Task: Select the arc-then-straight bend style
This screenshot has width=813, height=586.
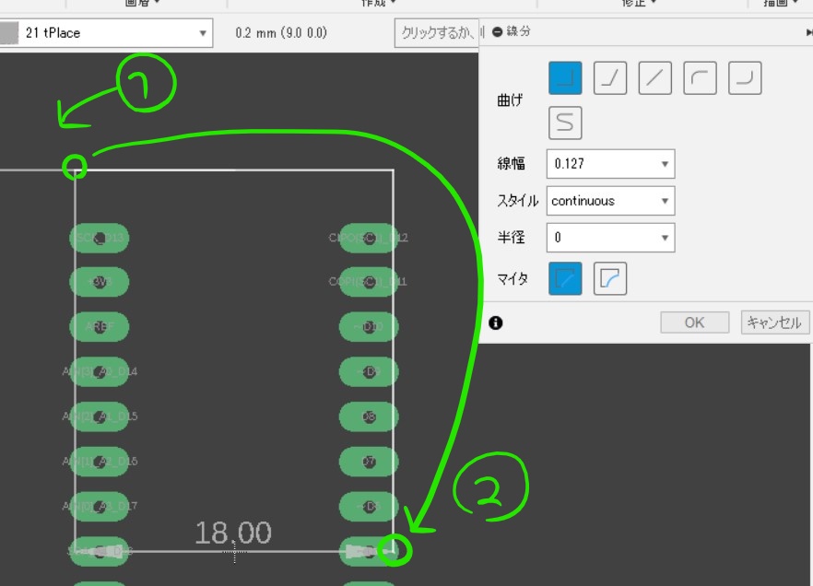Action: coord(700,78)
